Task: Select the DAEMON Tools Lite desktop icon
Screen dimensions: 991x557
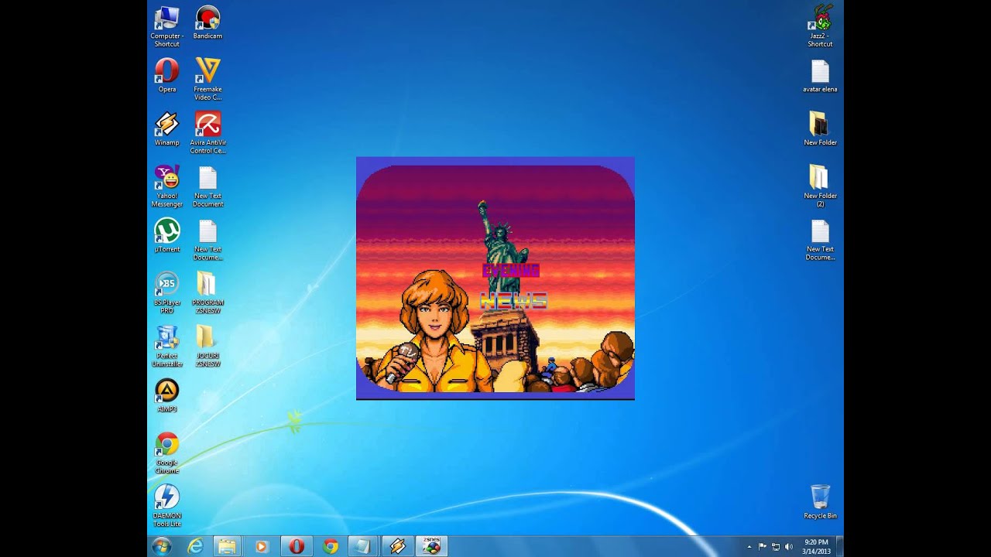Action: pyautogui.click(x=166, y=507)
